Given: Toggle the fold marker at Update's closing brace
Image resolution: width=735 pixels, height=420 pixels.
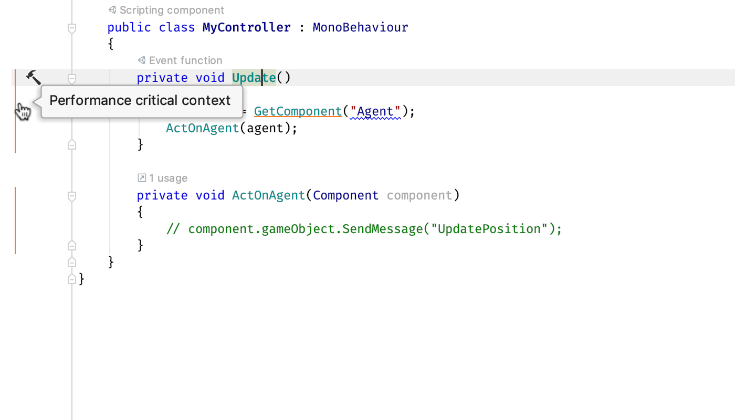Looking at the screenshot, I should click(x=72, y=144).
